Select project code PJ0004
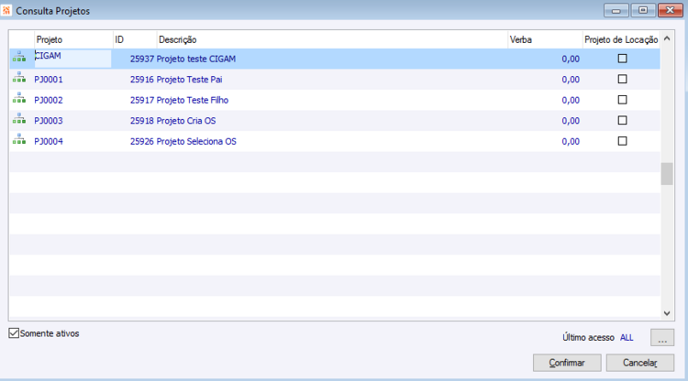Screen dimensions: 688x381 pos(49,141)
